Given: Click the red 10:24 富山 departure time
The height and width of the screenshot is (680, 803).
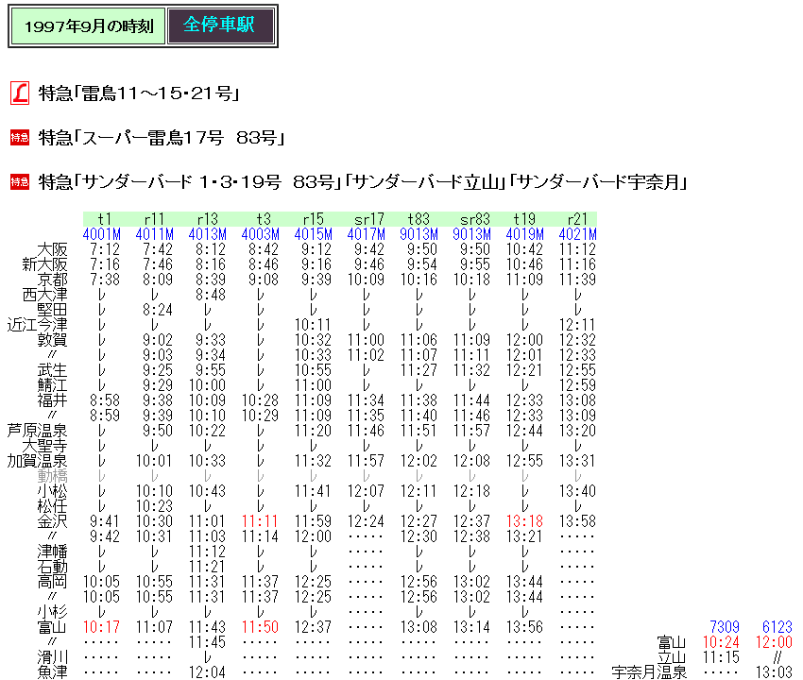Looking at the screenshot, I should pyautogui.click(x=721, y=642).
